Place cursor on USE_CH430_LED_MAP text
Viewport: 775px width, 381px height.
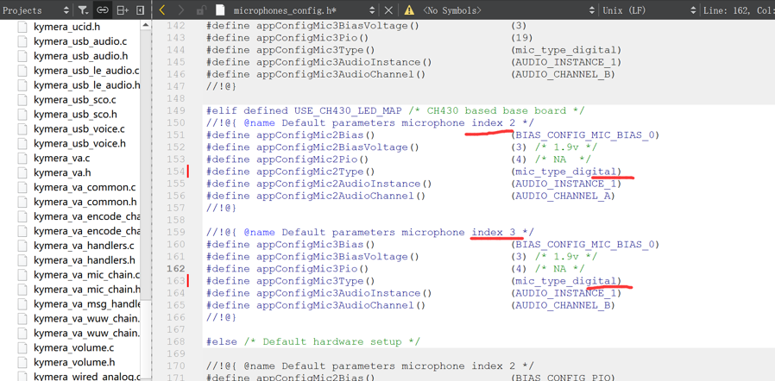pos(349,110)
